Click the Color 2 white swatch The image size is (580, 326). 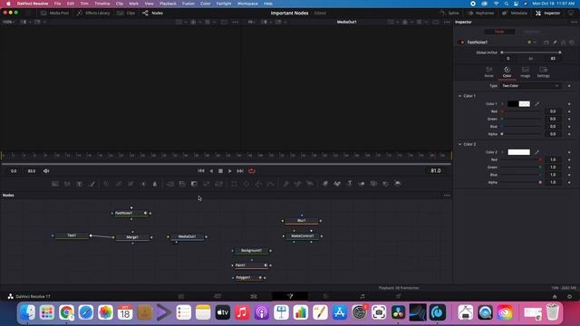(518, 152)
